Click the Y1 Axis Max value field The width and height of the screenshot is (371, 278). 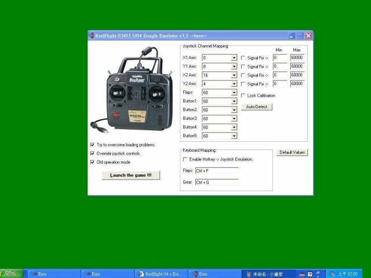click(297, 67)
